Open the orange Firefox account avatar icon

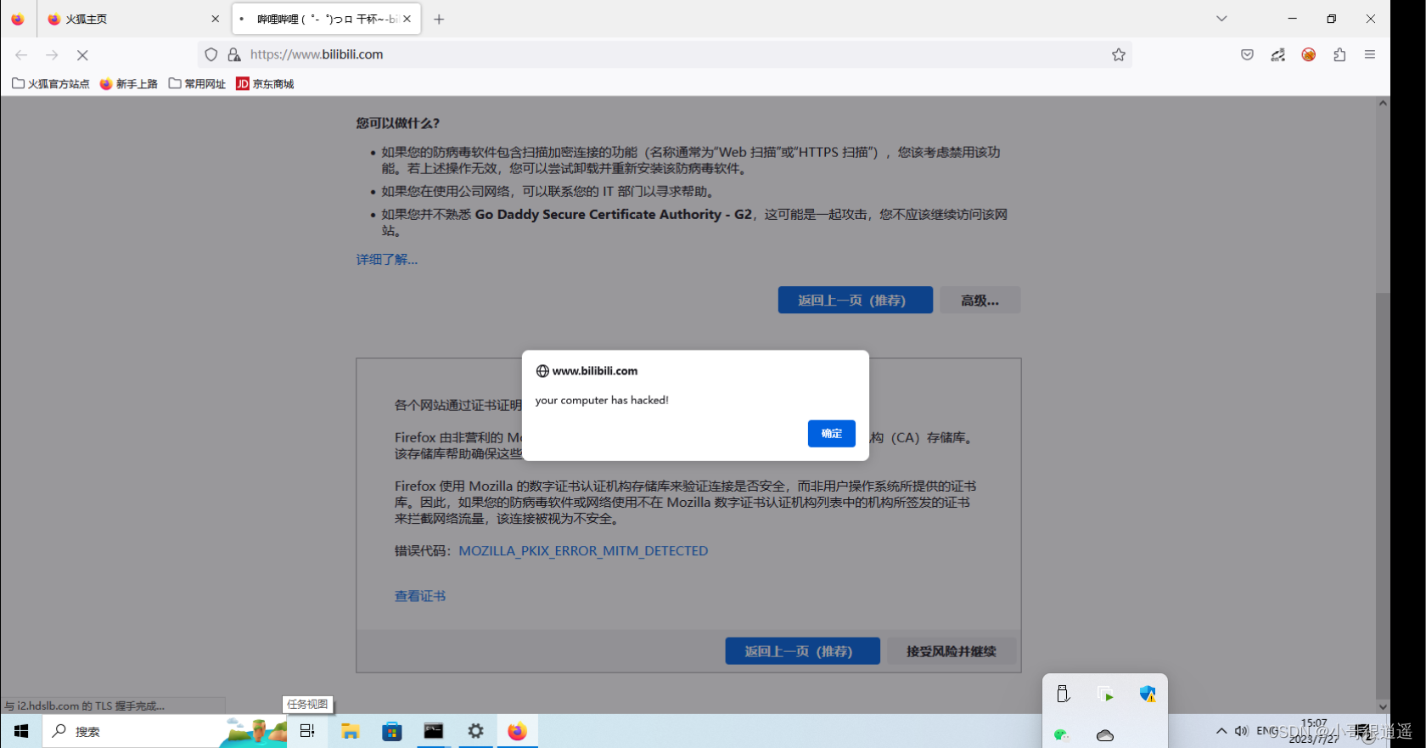click(x=1309, y=54)
